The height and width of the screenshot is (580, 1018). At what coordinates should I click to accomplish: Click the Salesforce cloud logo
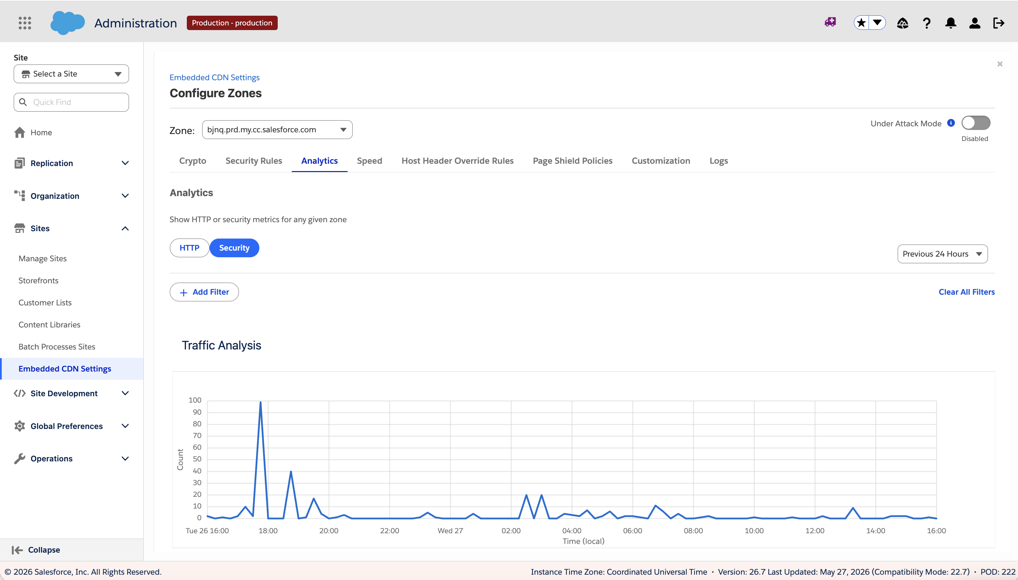[67, 23]
